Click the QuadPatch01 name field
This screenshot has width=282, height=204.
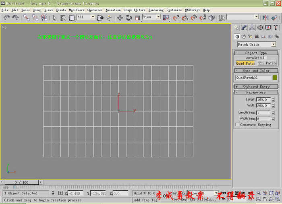point(253,78)
